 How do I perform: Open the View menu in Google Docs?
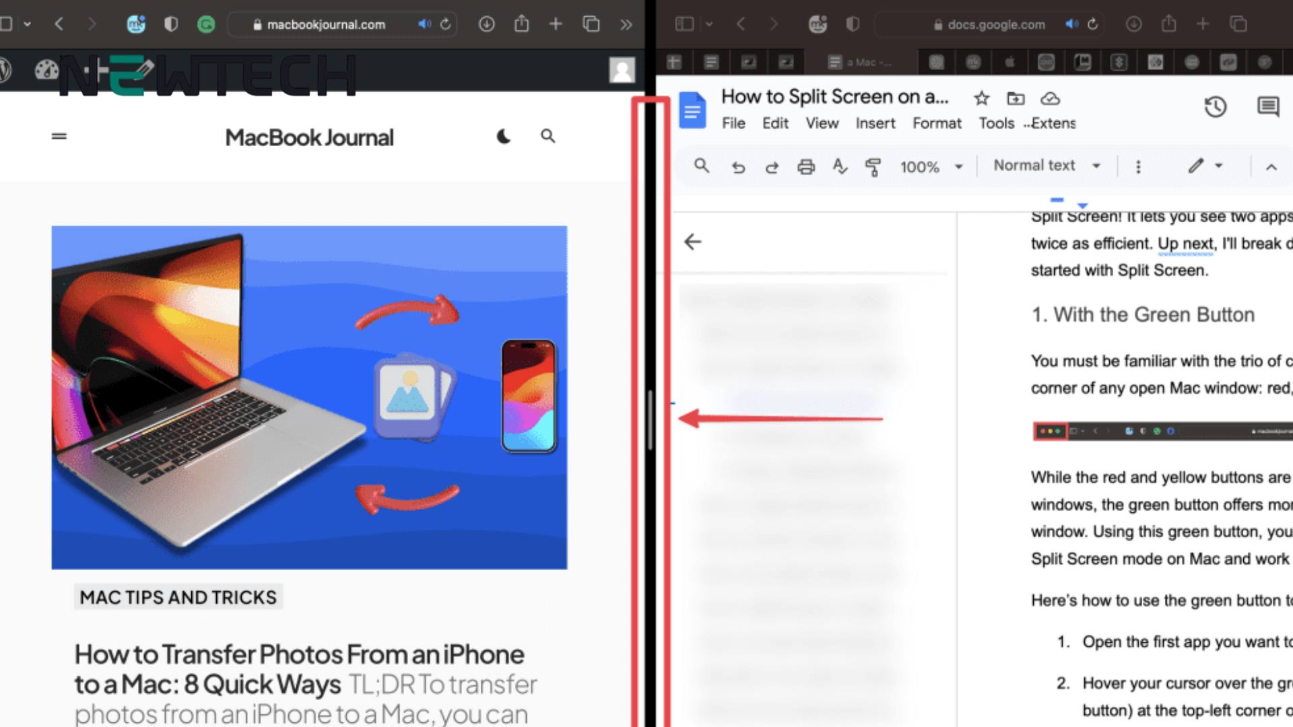(x=822, y=123)
